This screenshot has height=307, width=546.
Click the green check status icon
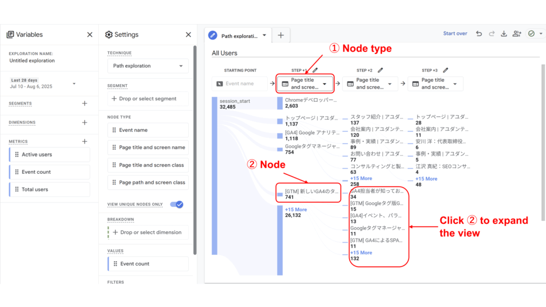pyautogui.click(x=532, y=34)
